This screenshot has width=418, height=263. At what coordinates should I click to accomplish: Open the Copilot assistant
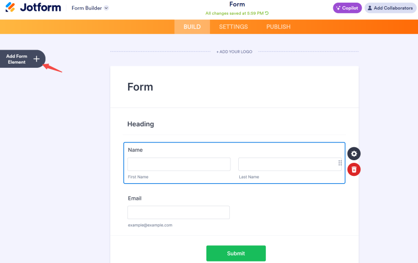point(347,8)
